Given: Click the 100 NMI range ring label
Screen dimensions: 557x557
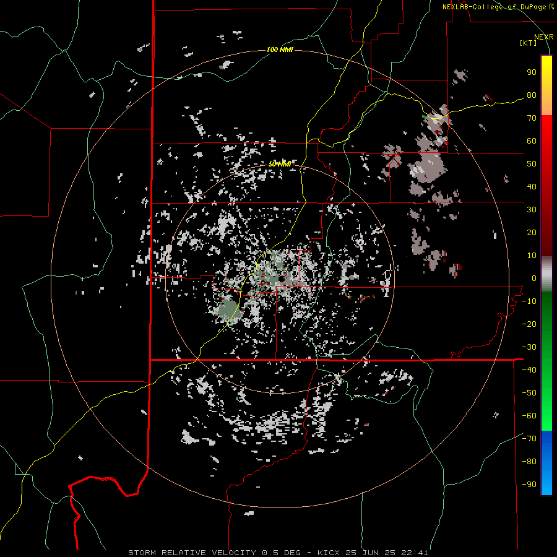Looking at the screenshot, I should point(280,50).
